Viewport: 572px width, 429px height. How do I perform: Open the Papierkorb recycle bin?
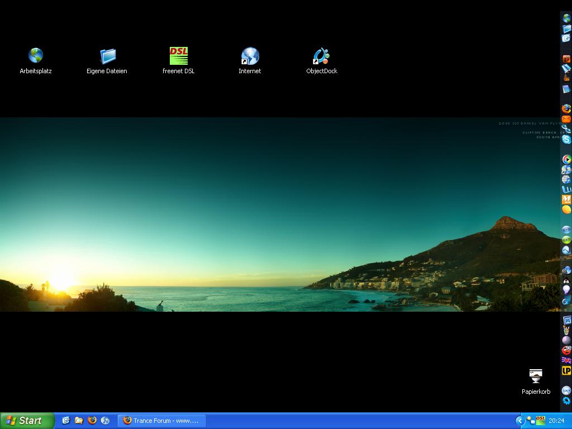(536, 375)
